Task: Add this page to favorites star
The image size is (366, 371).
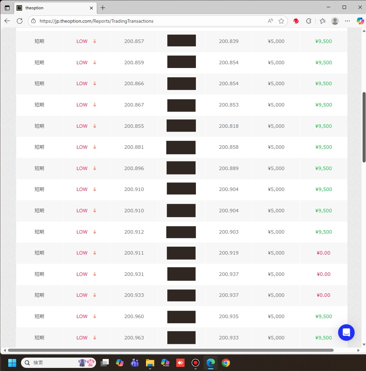Action: tap(281, 21)
